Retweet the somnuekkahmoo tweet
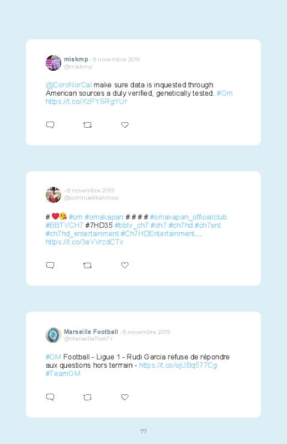This screenshot has height=444, width=287. [87, 265]
